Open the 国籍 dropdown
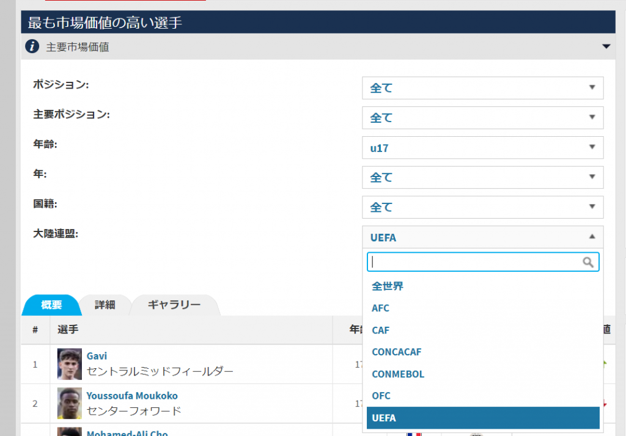 pyautogui.click(x=482, y=207)
